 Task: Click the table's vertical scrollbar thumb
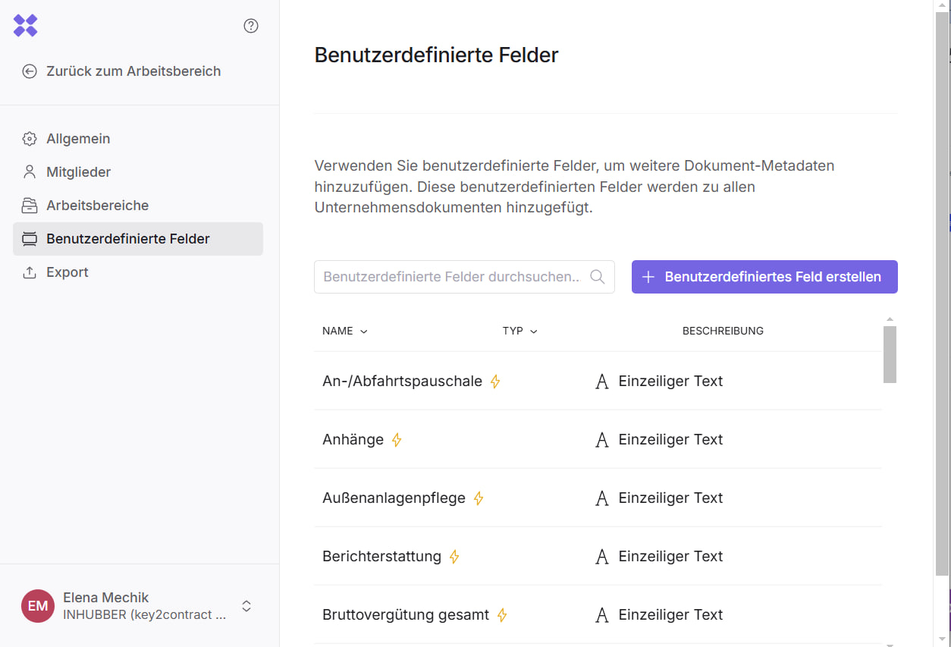pos(890,354)
